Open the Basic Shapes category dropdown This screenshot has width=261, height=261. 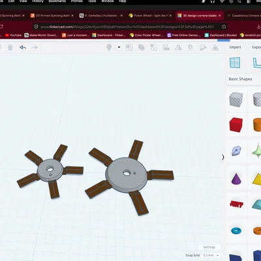click(243, 79)
